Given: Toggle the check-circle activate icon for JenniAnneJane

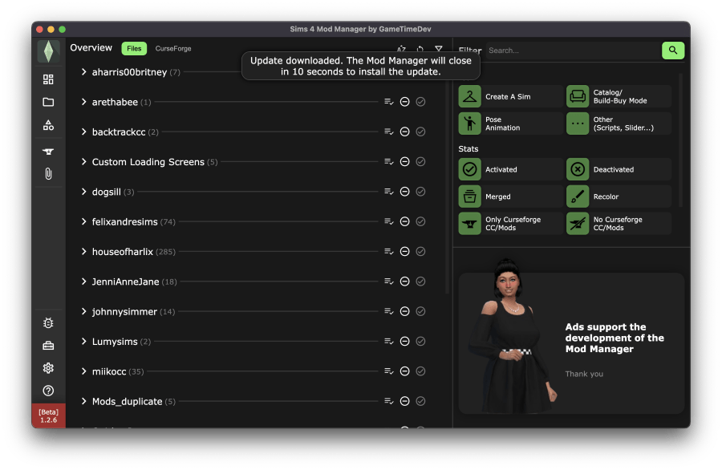Looking at the screenshot, I should (x=420, y=282).
